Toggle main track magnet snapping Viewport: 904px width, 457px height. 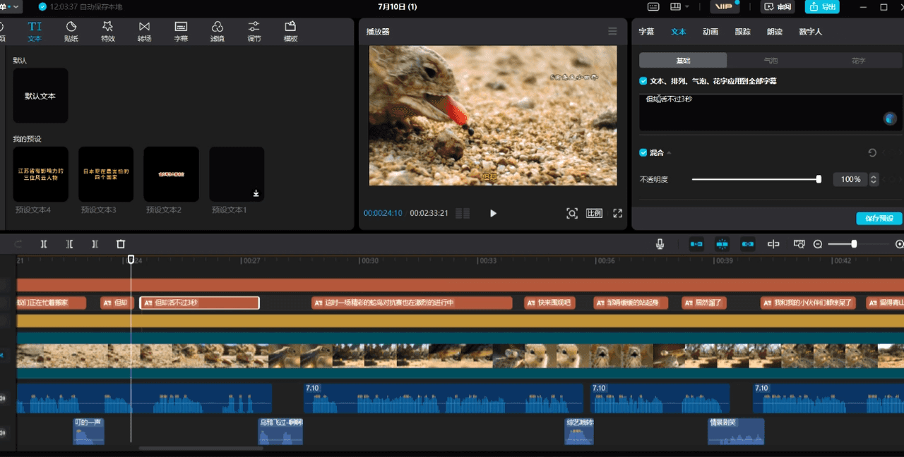tap(696, 244)
